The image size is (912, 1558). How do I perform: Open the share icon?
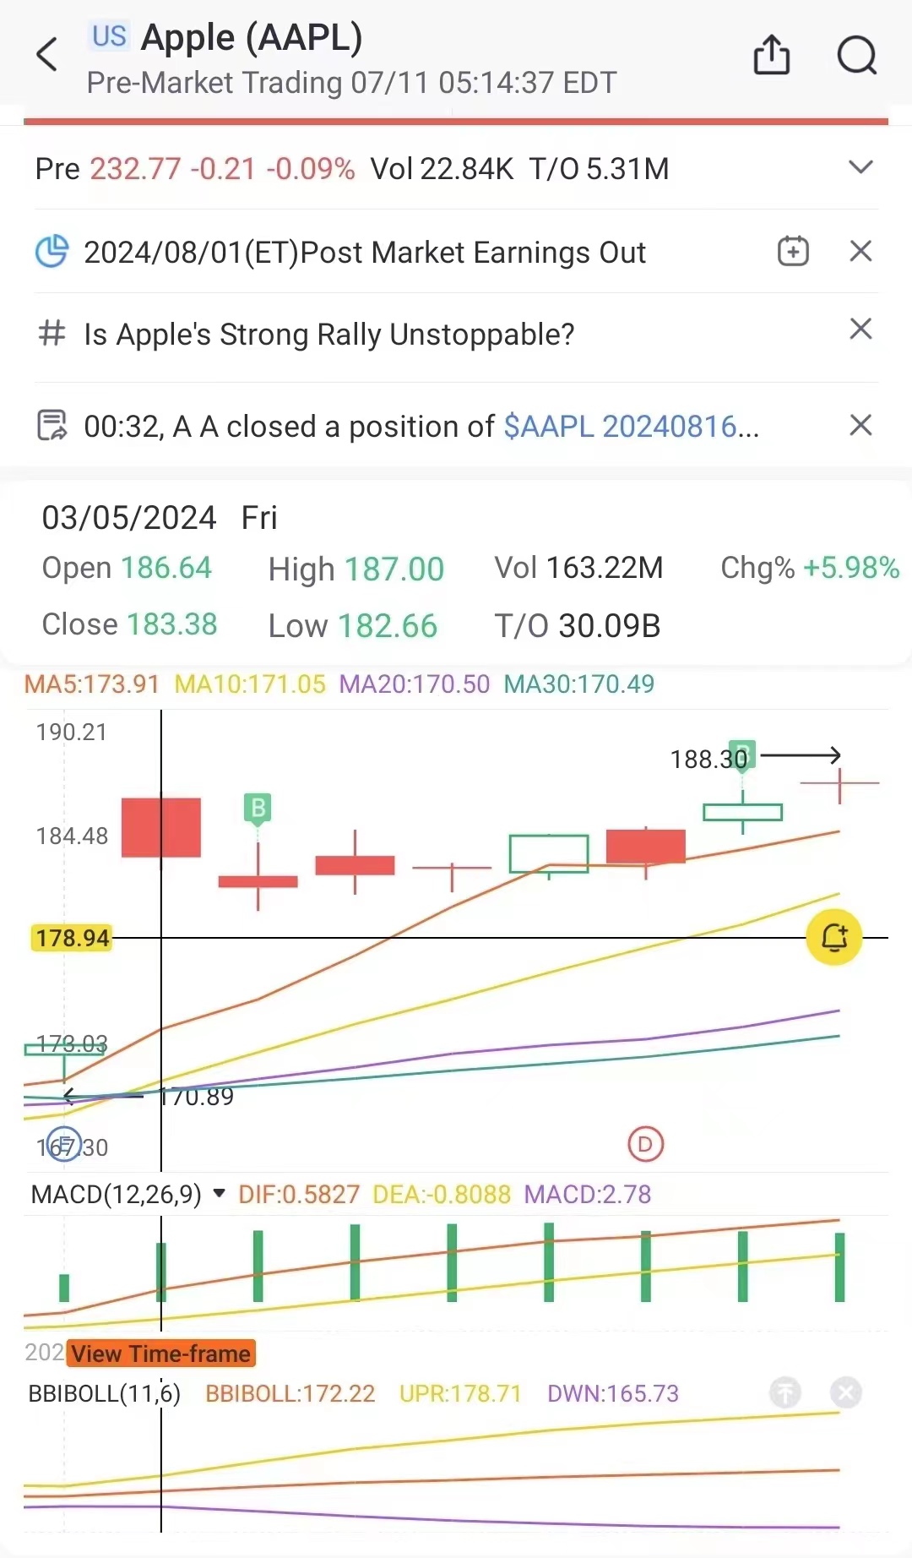tap(771, 55)
